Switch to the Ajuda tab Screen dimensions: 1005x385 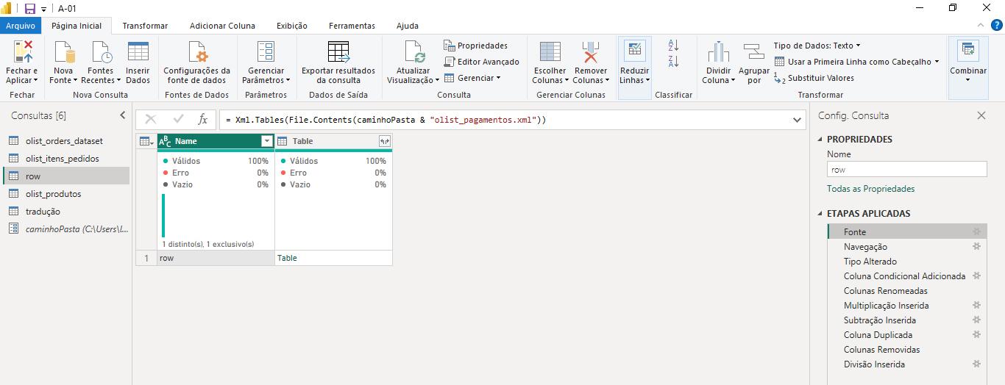407,26
